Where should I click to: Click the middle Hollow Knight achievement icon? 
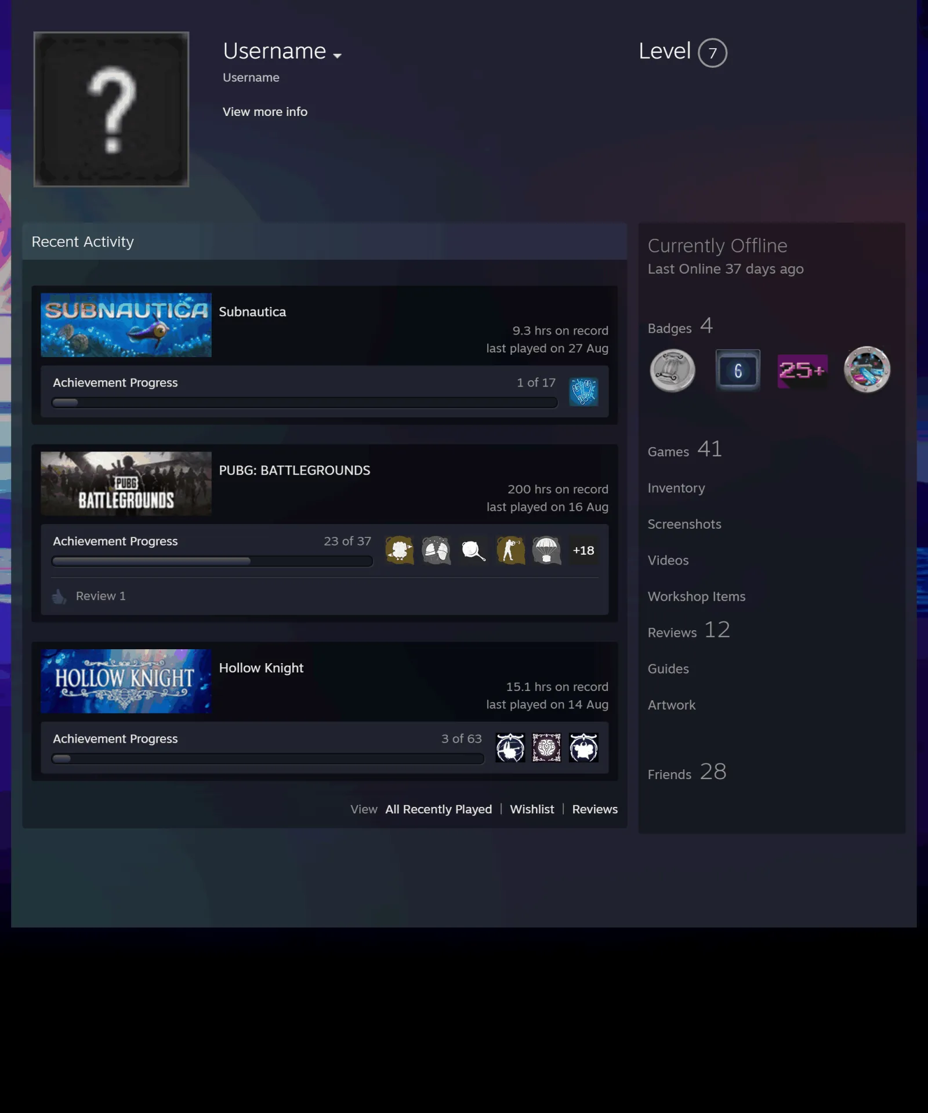pos(546,748)
